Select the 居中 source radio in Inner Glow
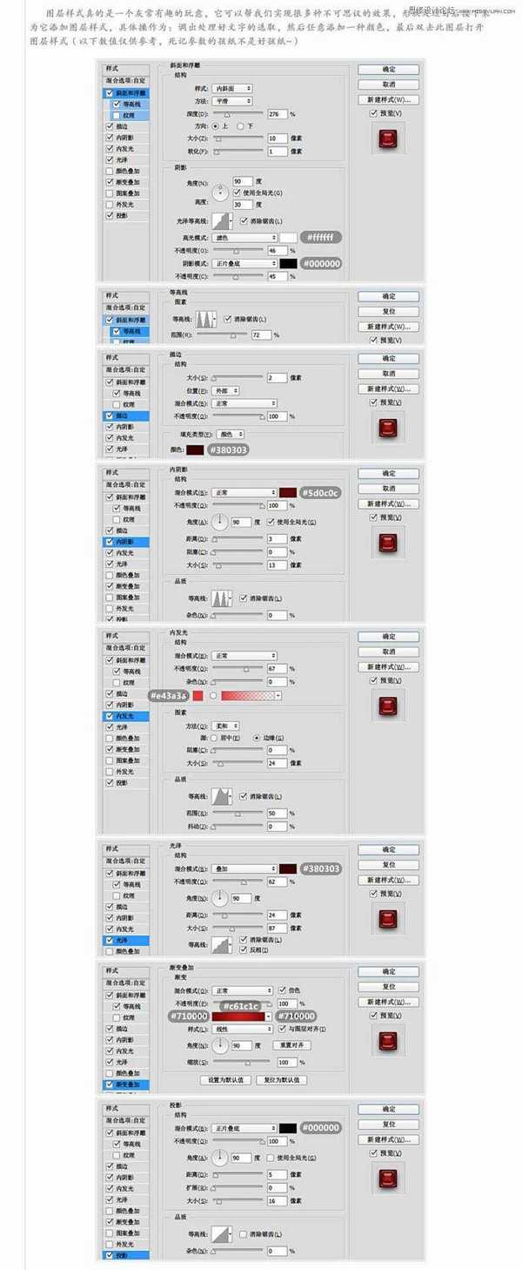This screenshot has width=522, height=1270. [x=214, y=737]
